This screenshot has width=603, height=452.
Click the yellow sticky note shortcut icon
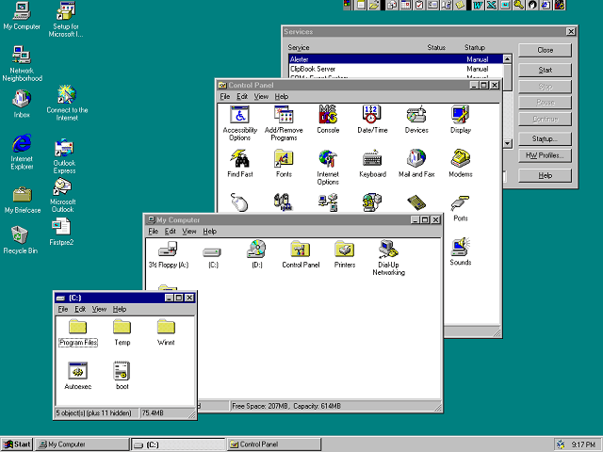460,5
